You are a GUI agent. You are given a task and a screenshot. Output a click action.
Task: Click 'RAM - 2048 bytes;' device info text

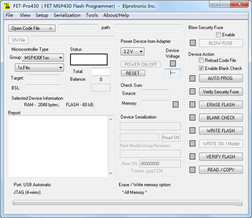coord(42,105)
